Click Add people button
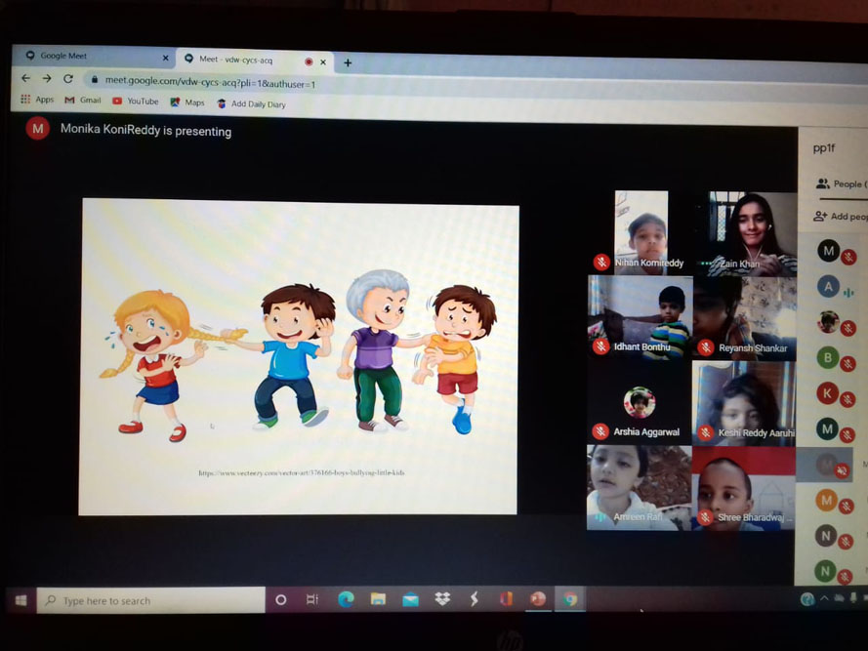The image size is (868, 651). pyautogui.click(x=840, y=217)
